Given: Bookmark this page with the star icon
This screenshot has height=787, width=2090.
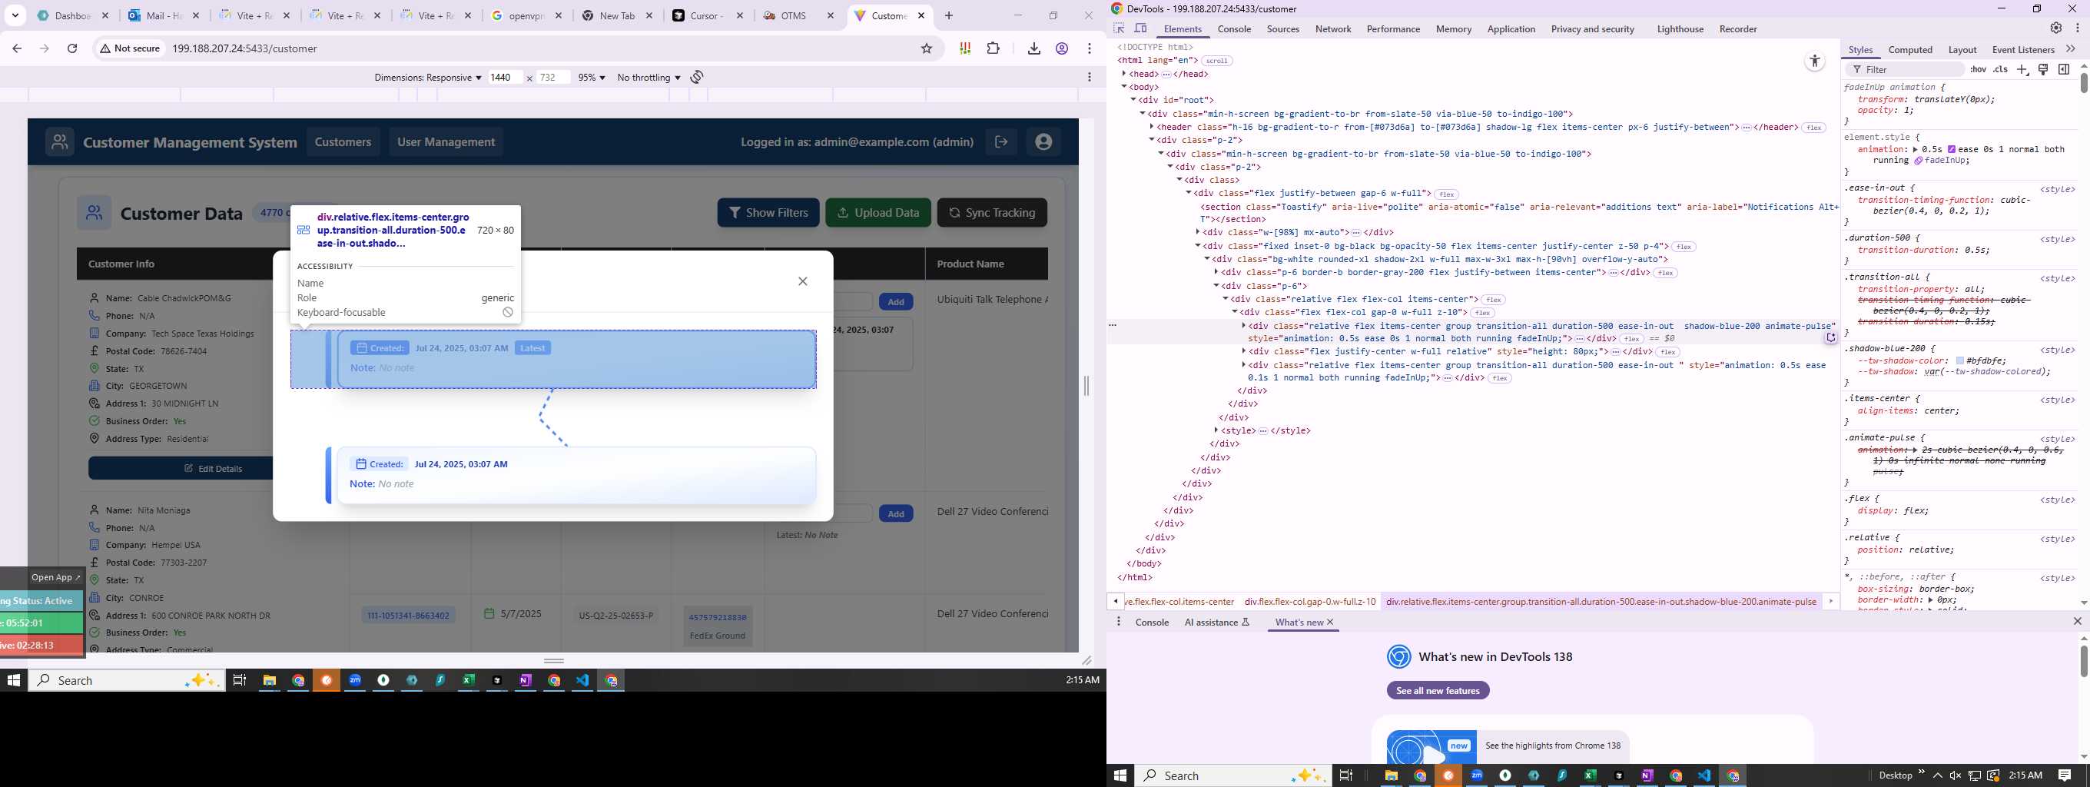Looking at the screenshot, I should point(927,48).
